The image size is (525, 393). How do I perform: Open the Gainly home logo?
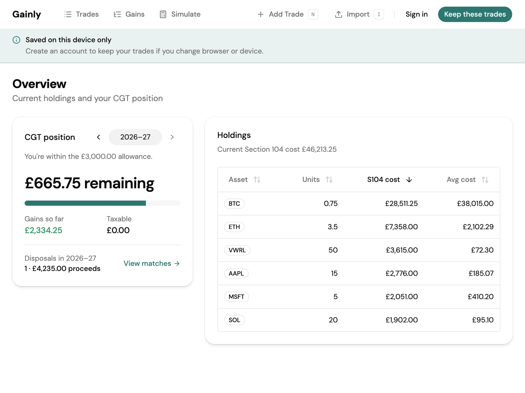point(27,14)
